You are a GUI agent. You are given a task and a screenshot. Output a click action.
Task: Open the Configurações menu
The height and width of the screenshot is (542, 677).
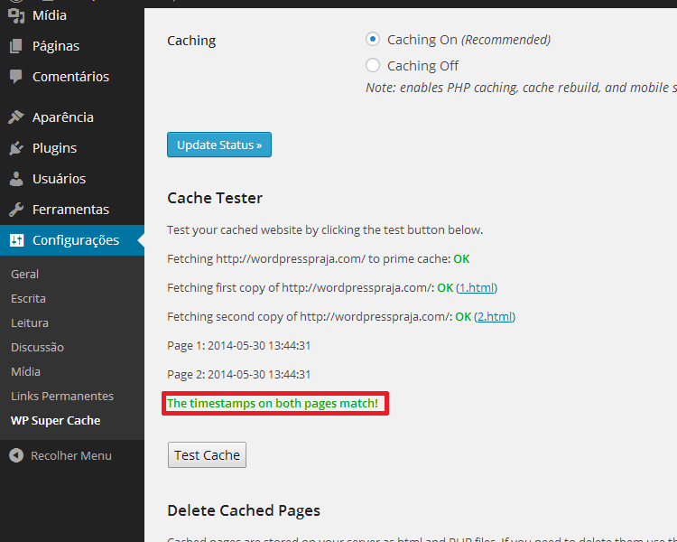pyautogui.click(x=72, y=240)
